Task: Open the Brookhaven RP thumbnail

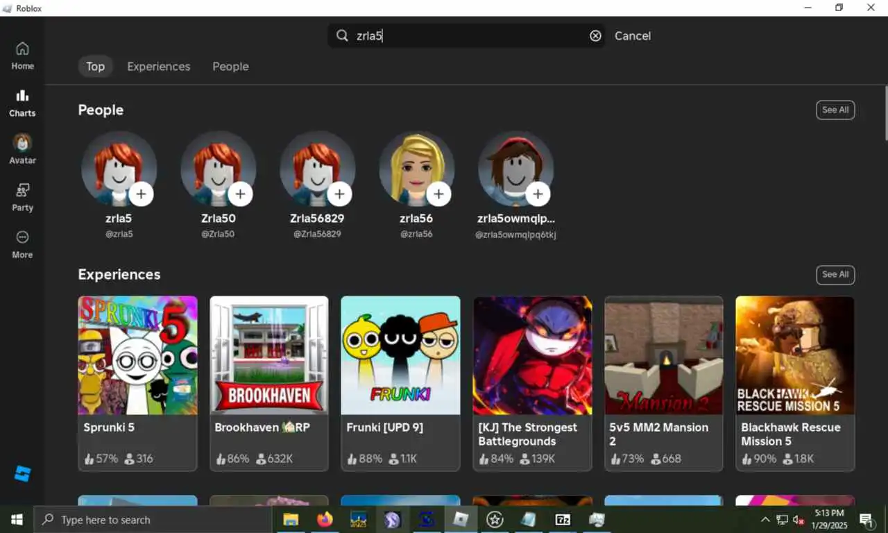Action: click(269, 355)
